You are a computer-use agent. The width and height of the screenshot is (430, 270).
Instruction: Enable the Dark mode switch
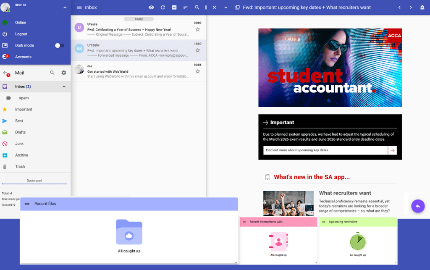[60, 45]
